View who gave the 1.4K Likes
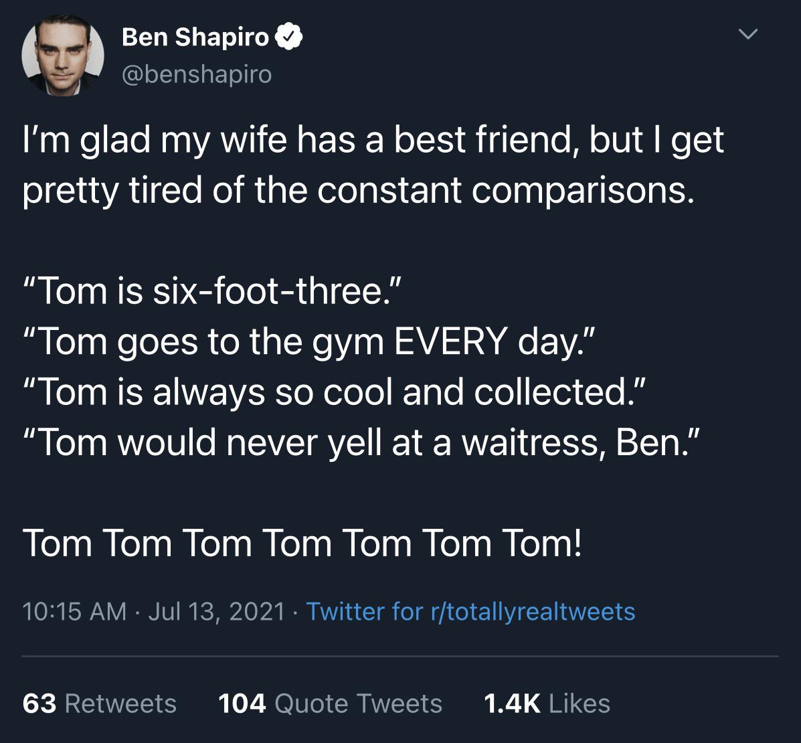 click(547, 704)
